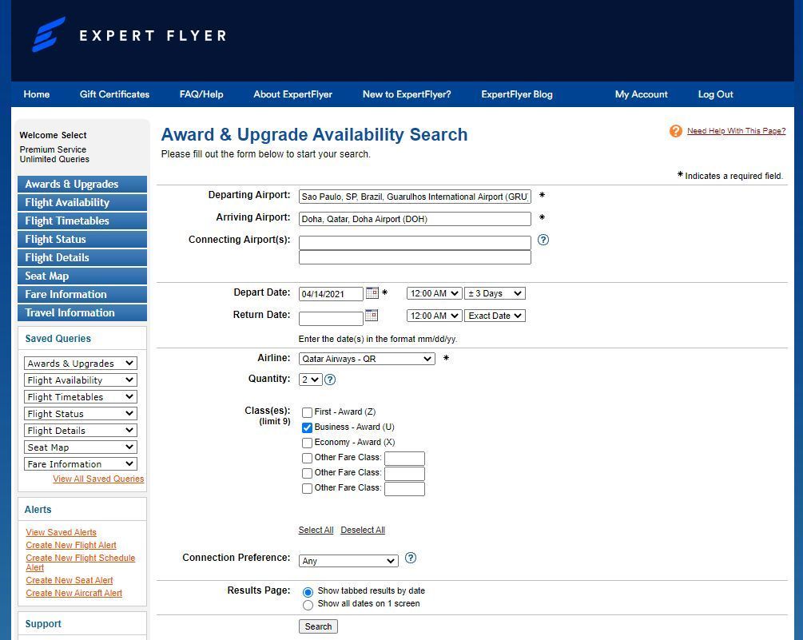Select Fare Information sidebar section

pyautogui.click(x=82, y=295)
